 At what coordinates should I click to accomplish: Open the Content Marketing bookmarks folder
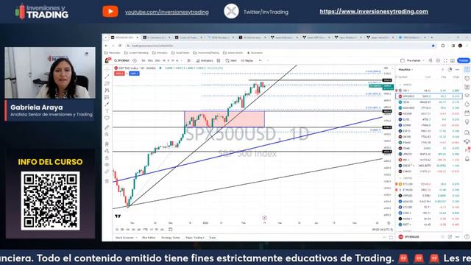point(136,53)
